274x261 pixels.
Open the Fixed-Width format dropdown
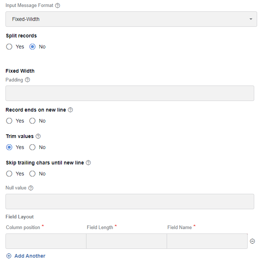(131, 19)
